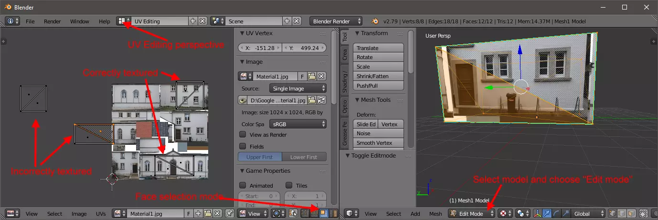Viewport: 658px width, 220px height.
Task: Create new image in UV editor header
Action: (198, 214)
